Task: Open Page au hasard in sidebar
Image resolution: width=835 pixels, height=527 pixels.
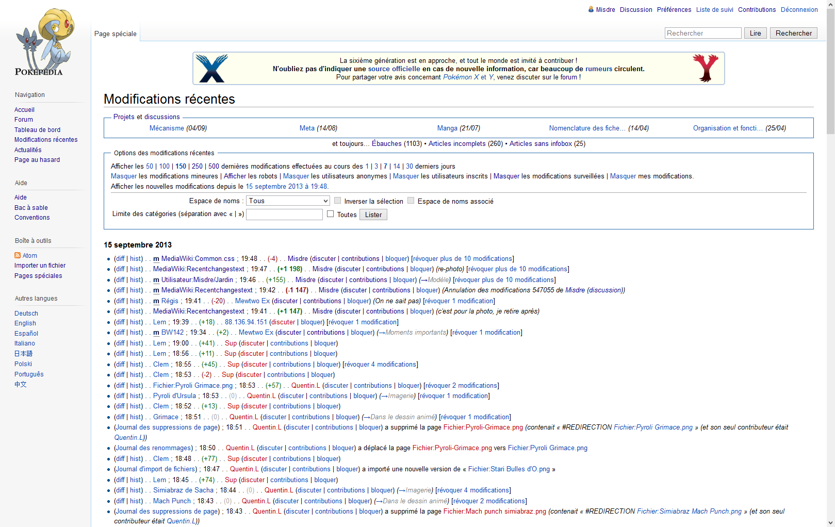Action: 37,160
